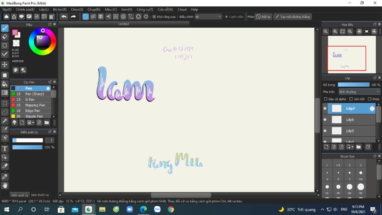Open the Công cụ(T) menu
Screen dimensions: 382x215
(x=145, y=9)
